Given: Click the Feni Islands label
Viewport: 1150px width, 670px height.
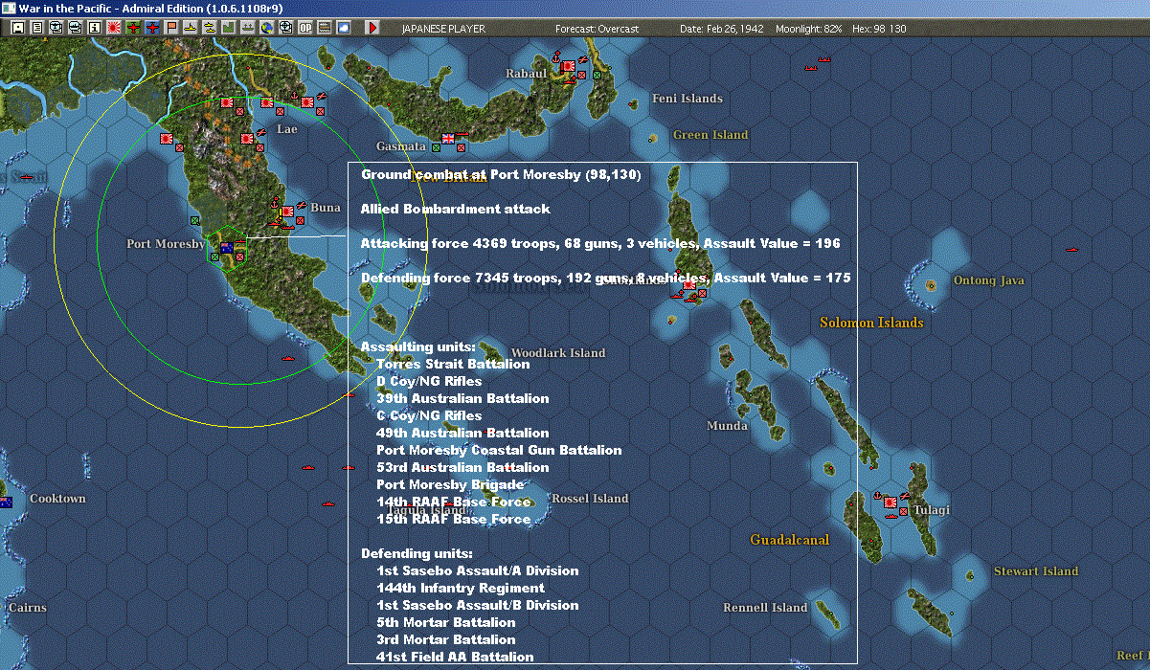Looking at the screenshot, I should coord(688,99).
